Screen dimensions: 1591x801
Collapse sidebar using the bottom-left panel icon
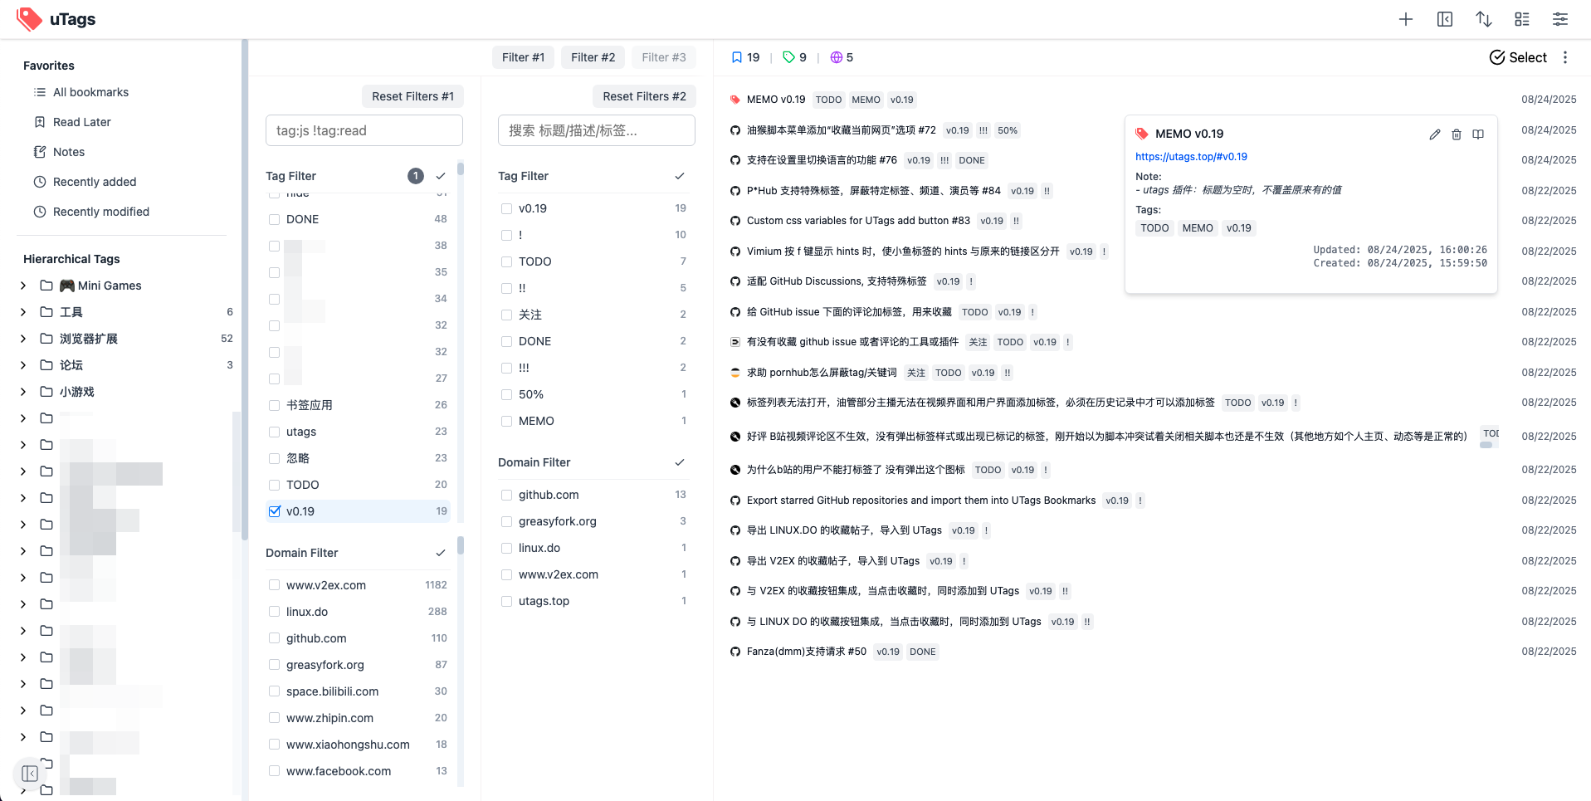pyautogui.click(x=30, y=774)
